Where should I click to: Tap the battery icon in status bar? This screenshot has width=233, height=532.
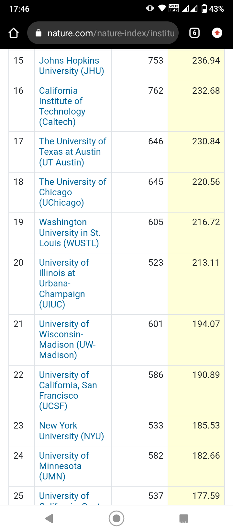pyautogui.click(x=204, y=9)
